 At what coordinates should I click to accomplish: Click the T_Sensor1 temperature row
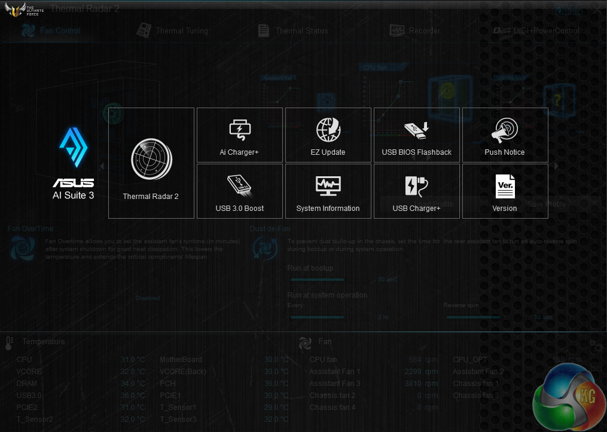point(224,408)
